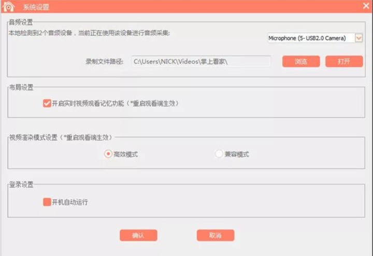
Task: Click the 录制文件路径 label
Action: pos(105,62)
